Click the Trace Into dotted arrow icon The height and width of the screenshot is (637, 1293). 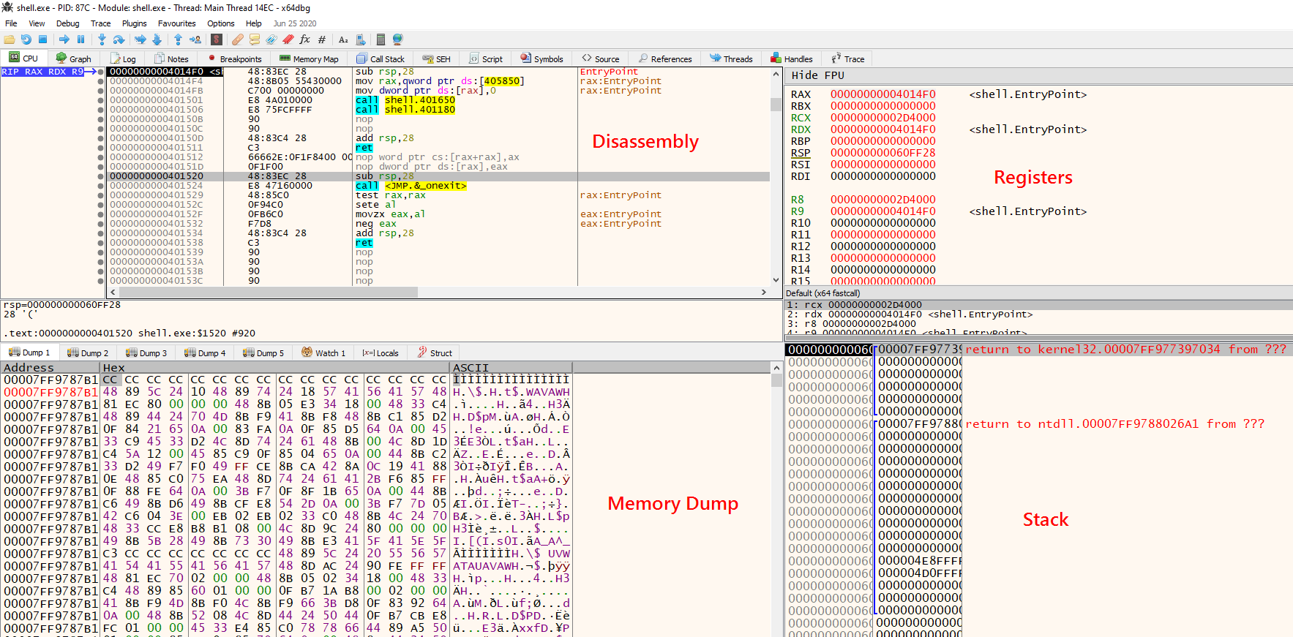(140, 39)
